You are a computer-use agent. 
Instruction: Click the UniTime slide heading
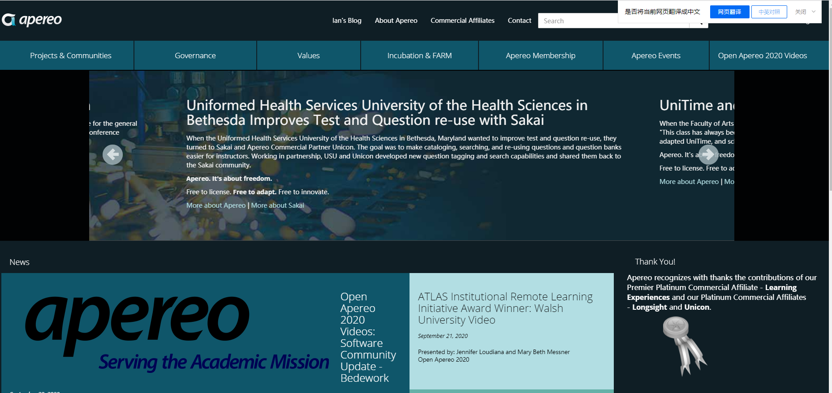(697, 105)
